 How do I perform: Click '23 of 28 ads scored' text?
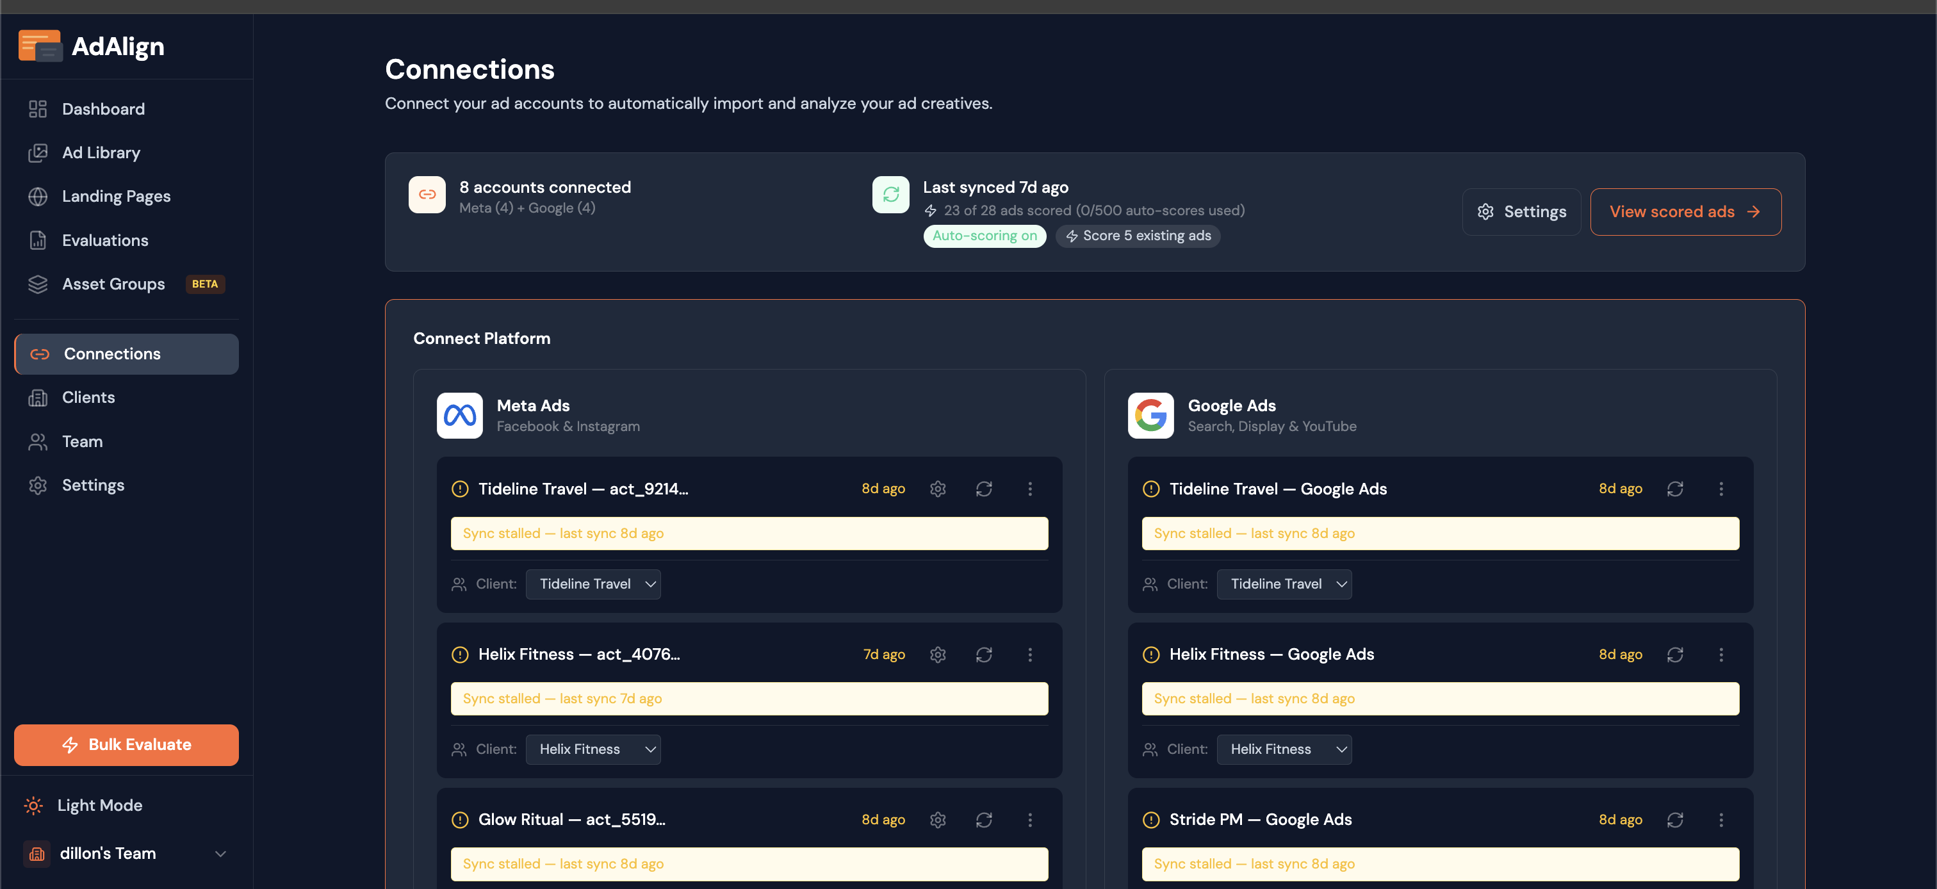click(x=1008, y=211)
